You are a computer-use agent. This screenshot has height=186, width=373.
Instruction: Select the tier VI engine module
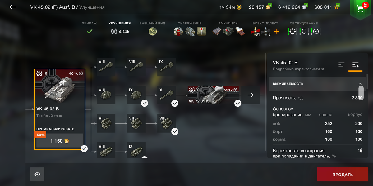[106, 123]
